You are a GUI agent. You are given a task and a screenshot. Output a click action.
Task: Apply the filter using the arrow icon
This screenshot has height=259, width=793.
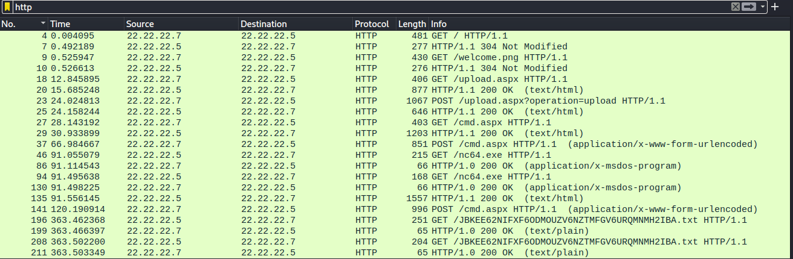pos(749,7)
